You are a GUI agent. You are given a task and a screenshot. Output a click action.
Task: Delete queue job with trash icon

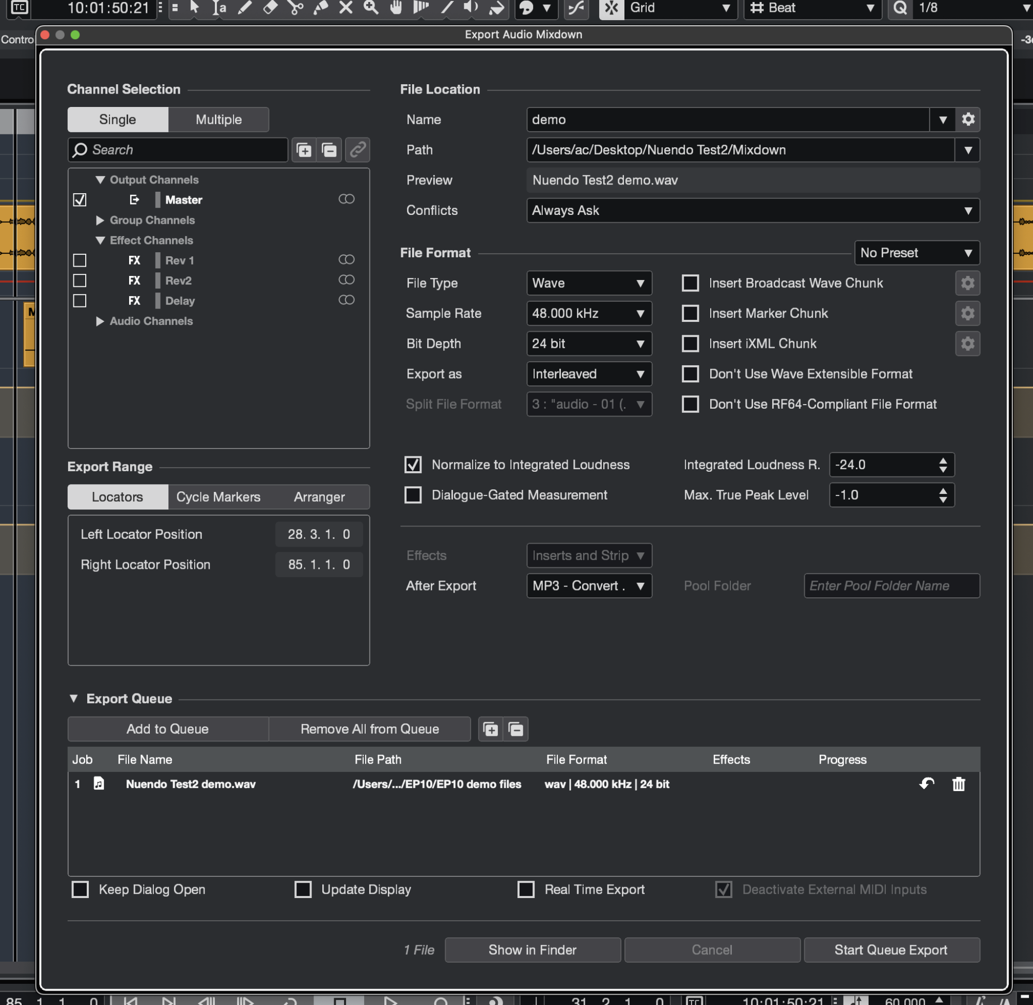(958, 784)
